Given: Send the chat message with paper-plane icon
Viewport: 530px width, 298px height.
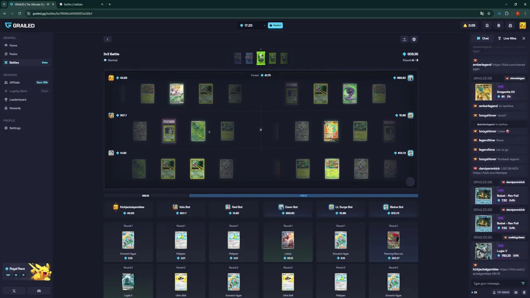Looking at the screenshot, I should pos(523,284).
